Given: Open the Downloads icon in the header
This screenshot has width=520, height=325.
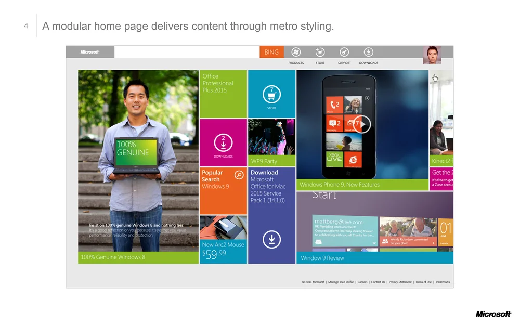Looking at the screenshot, I should tap(369, 52).
